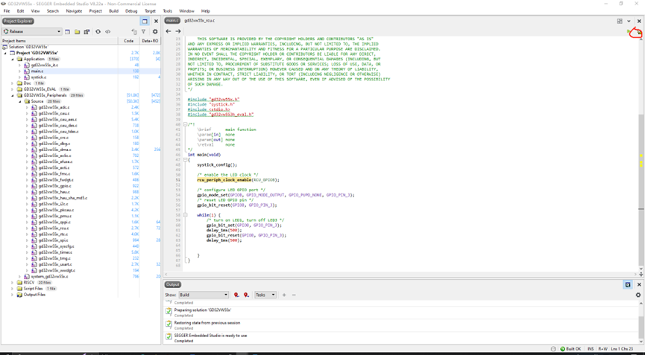The image size is (645, 355).
Task: Open Output panel settings gear
Action: tap(638, 295)
